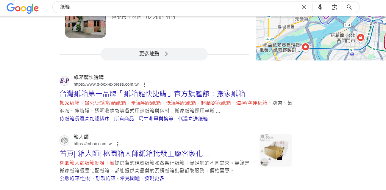Go to the Google logo homepage
The height and width of the screenshot is (190, 386).
pos(23,8)
